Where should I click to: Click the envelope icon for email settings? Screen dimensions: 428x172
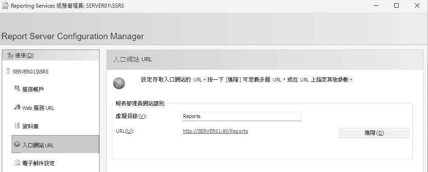(17, 163)
